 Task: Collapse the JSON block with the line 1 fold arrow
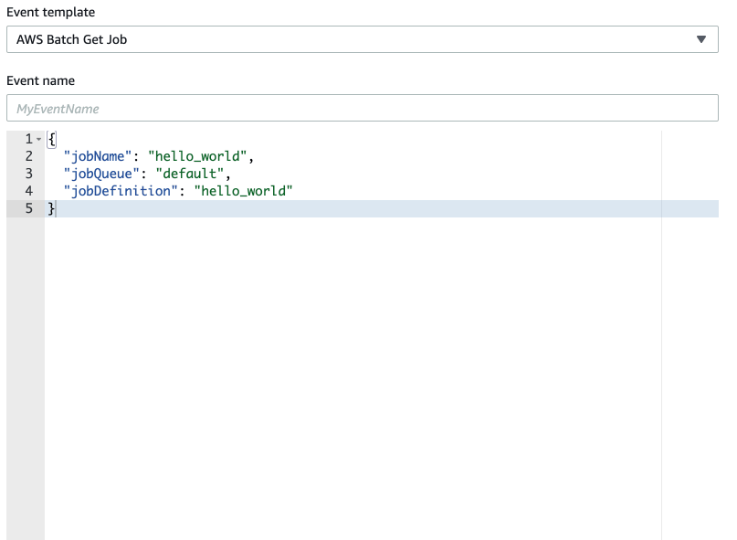(x=39, y=139)
